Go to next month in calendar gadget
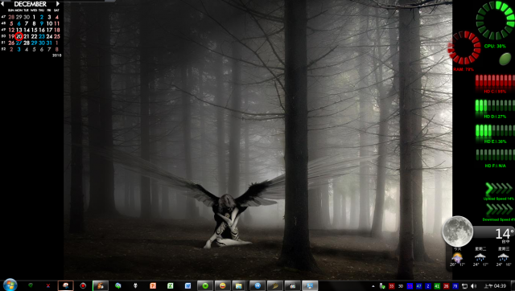 [x=58, y=4]
